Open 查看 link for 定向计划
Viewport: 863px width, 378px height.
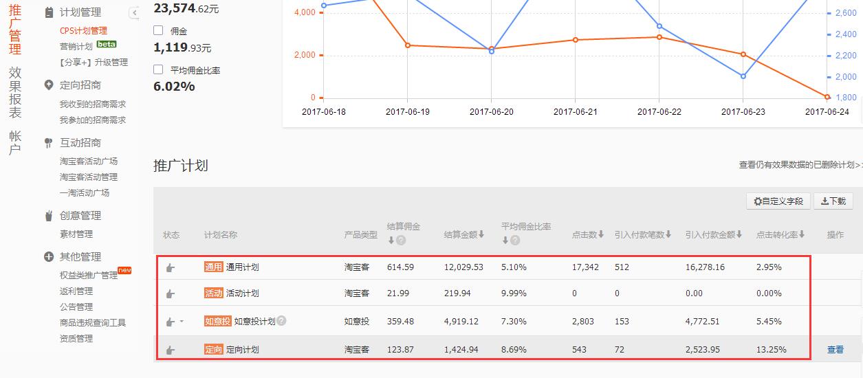[x=835, y=350]
